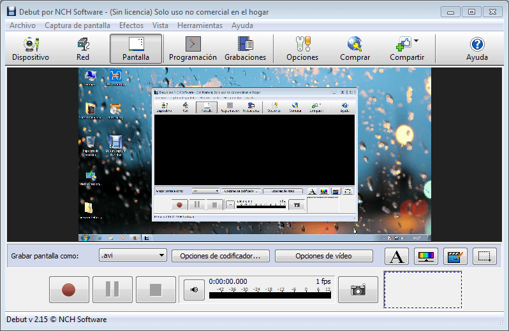
Task: Open the Captura de pantalla menu
Action: click(x=77, y=25)
